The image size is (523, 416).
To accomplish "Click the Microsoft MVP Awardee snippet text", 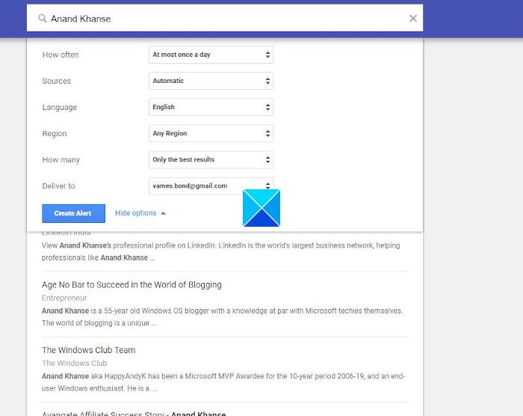I will pyautogui.click(x=223, y=382).
